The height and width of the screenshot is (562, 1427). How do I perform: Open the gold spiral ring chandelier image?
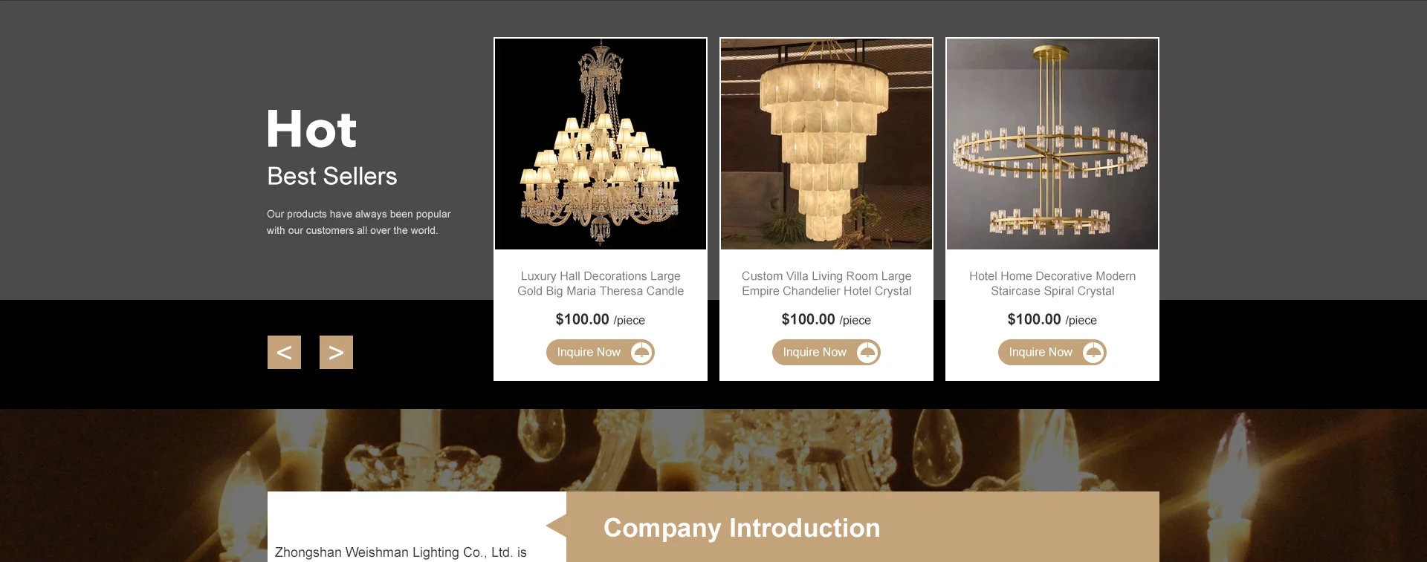[x=1052, y=144]
